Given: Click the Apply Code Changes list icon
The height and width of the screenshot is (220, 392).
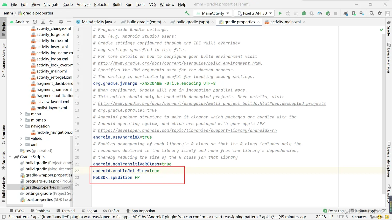Looking at the screenshot, I should click(x=296, y=13).
